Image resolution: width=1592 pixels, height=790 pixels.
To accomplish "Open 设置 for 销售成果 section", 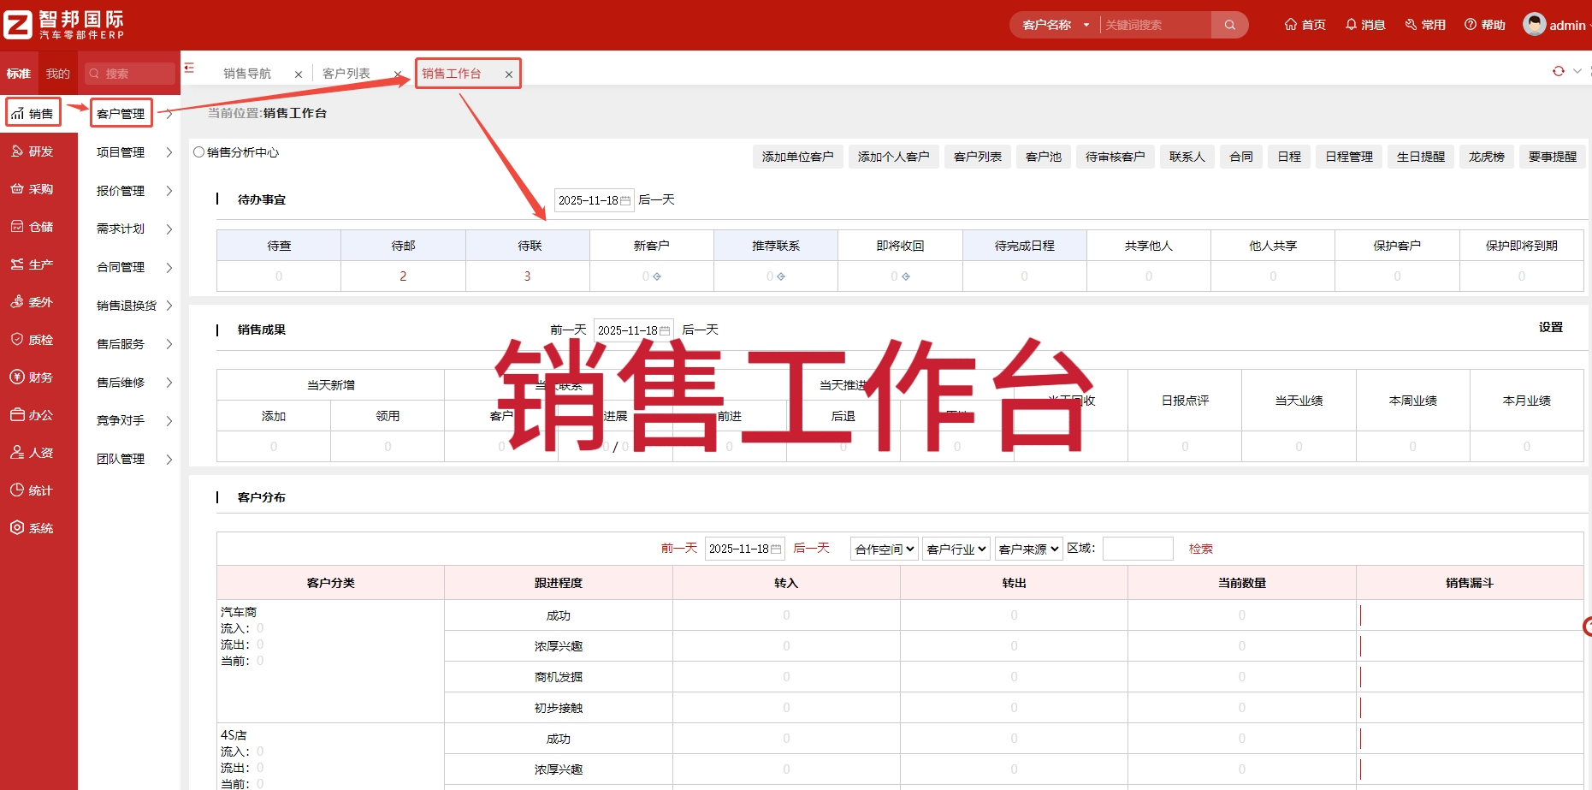I will point(1551,327).
